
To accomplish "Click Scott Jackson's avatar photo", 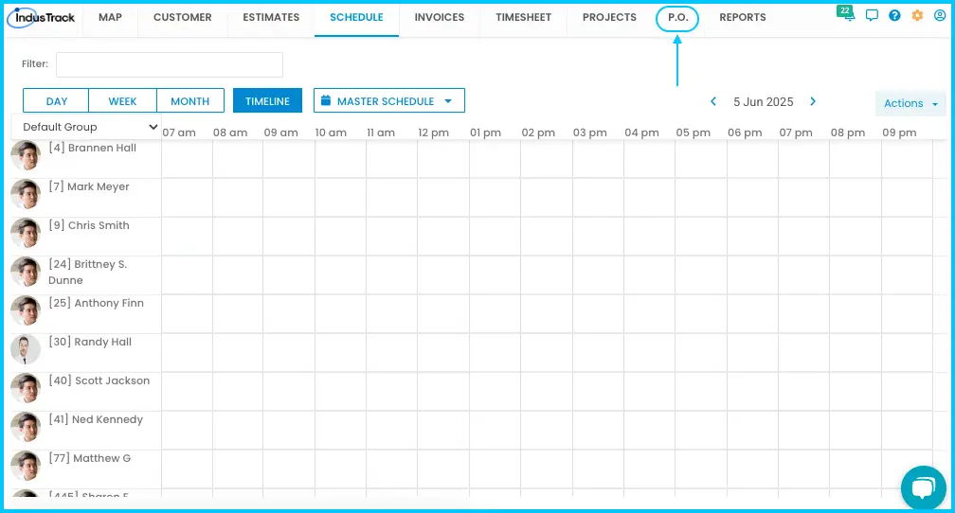I will point(26,388).
